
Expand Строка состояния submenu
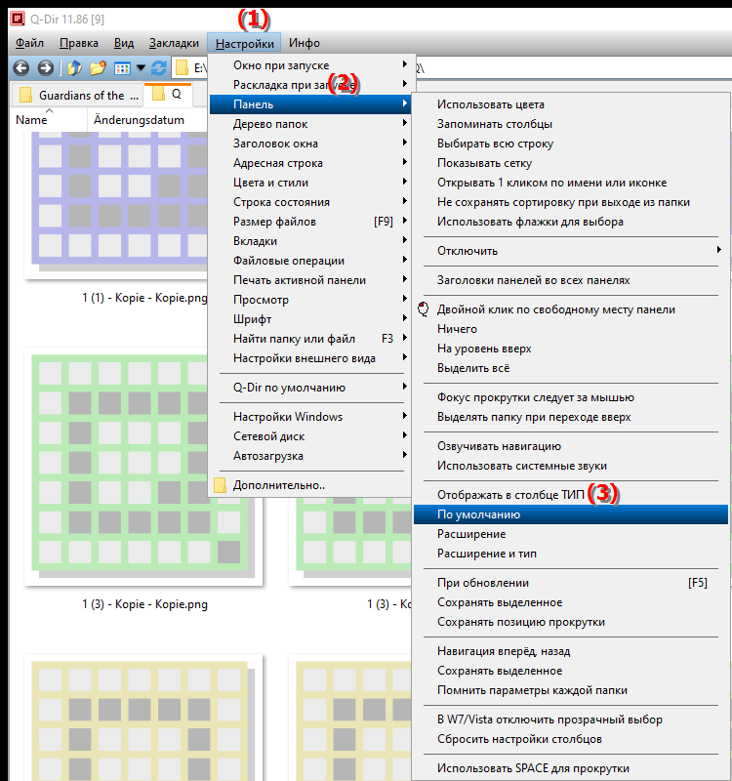[x=310, y=202]
